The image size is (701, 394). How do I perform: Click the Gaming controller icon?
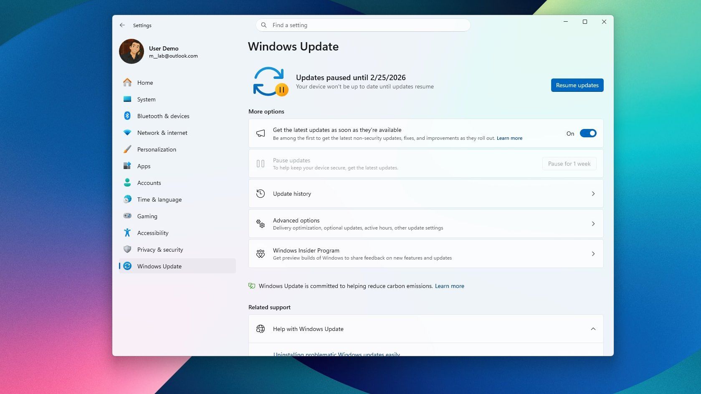click(x=127, y=216)
